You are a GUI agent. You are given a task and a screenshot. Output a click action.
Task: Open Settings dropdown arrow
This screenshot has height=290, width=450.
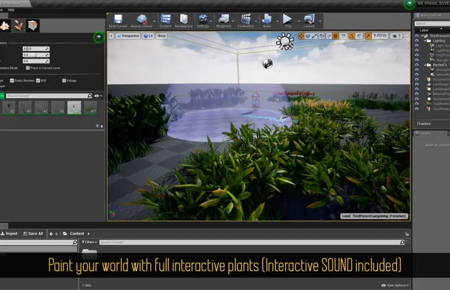pos(211,21)
